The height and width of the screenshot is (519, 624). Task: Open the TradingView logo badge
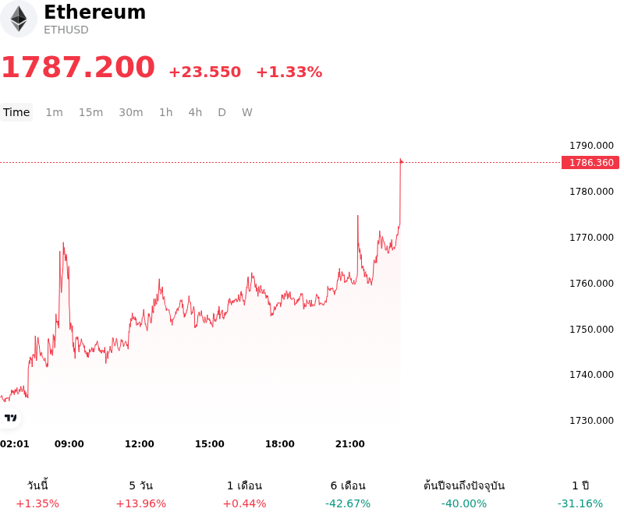coord(10,418)
